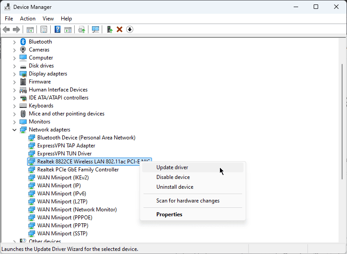Image resolution: width=347 pixels, height=254 pixels.
Task: Click the Computer category label
Action: tap(41, 58)
